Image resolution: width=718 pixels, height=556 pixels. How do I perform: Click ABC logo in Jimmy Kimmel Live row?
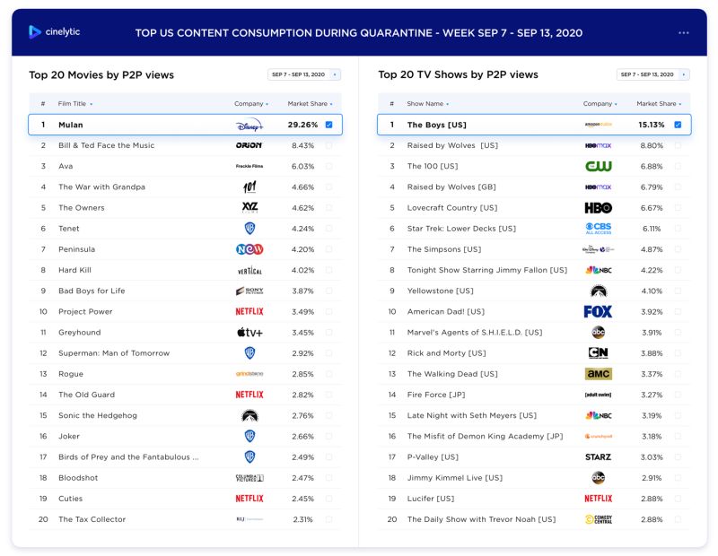tap(599, 478)
